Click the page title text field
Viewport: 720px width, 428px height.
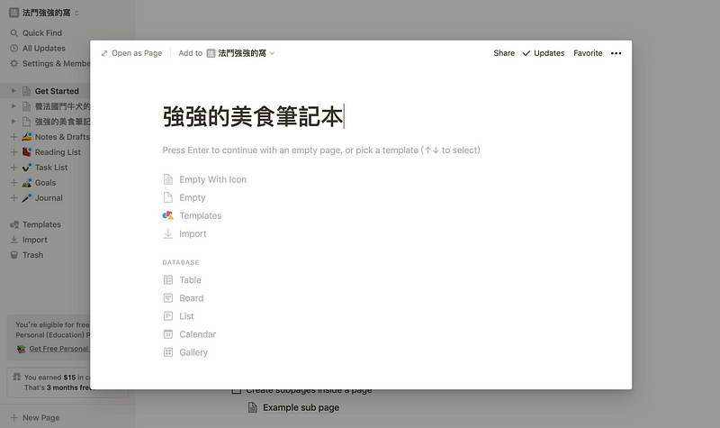coord(254,116)
